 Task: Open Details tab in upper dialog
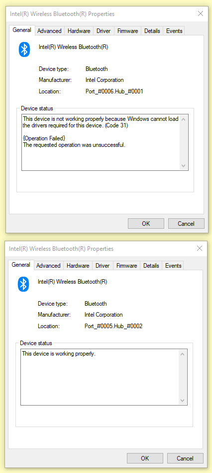(152, 31)
